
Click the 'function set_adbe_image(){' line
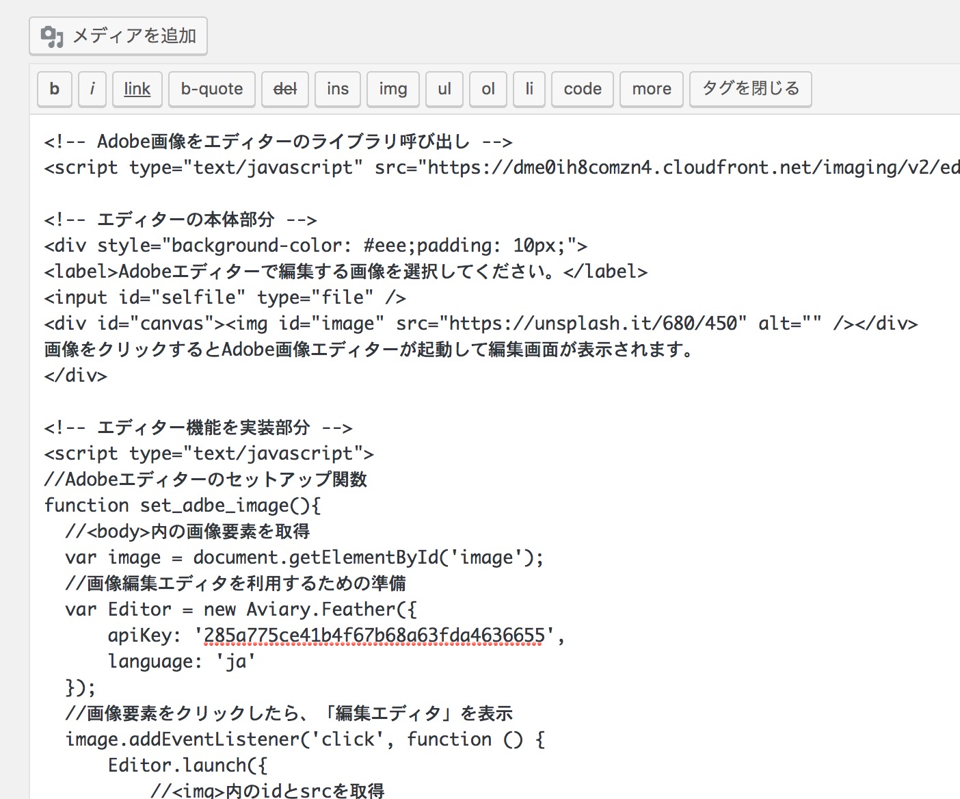183,506
